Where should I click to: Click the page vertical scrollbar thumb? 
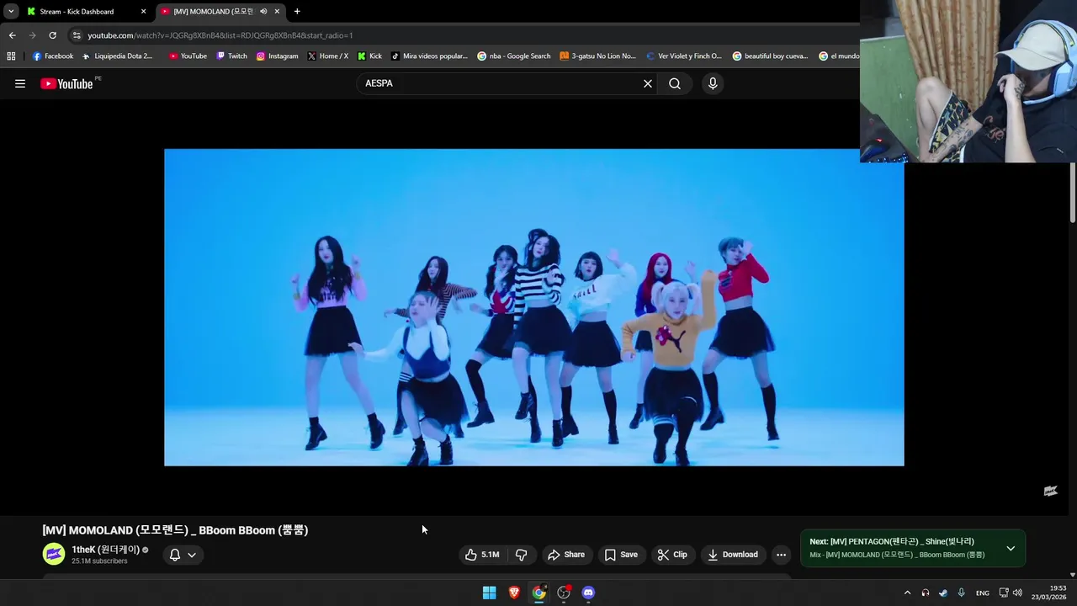[1072, 194]
